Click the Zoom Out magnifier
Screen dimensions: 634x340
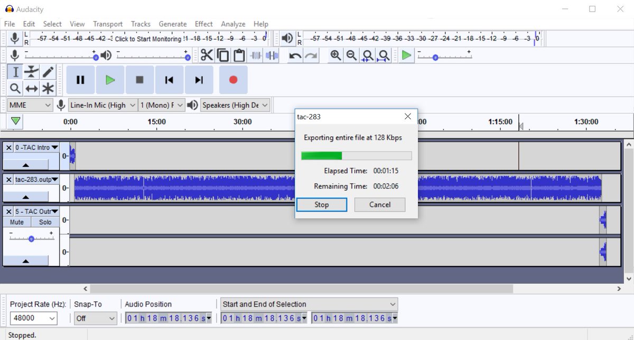351,55
